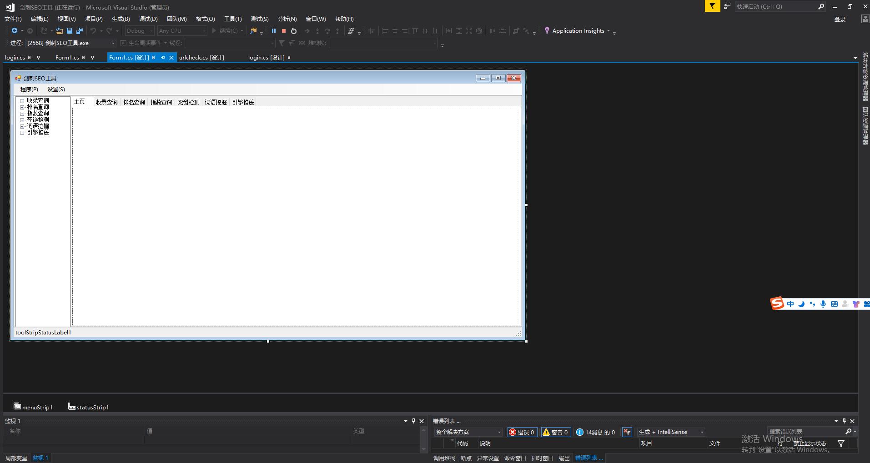
Task: Click the Navigate Backward arrow icon
Action: click(15, 31)
